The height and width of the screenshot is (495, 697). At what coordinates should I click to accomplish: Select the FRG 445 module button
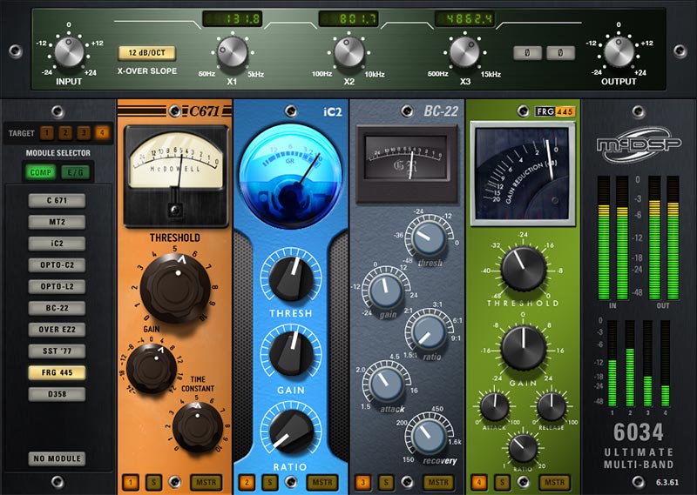[x=57, y=373]
